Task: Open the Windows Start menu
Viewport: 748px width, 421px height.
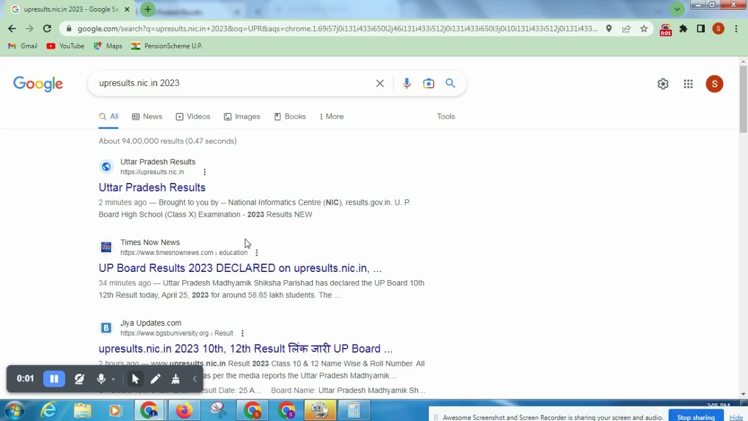Action: 13,410
